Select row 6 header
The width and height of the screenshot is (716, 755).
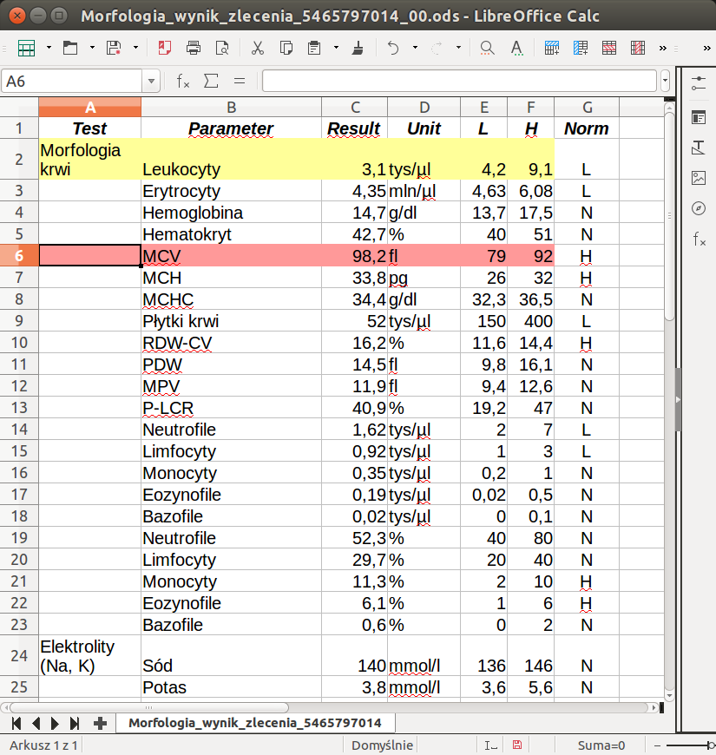click(19, 255)
